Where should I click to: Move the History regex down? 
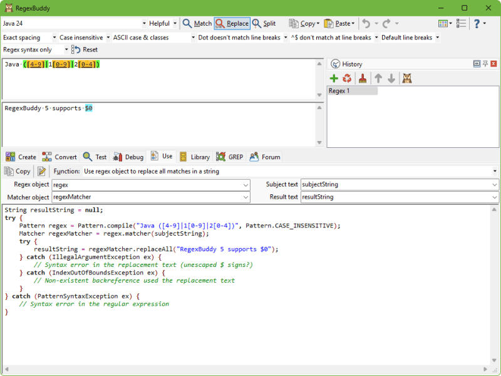[391, 78]
